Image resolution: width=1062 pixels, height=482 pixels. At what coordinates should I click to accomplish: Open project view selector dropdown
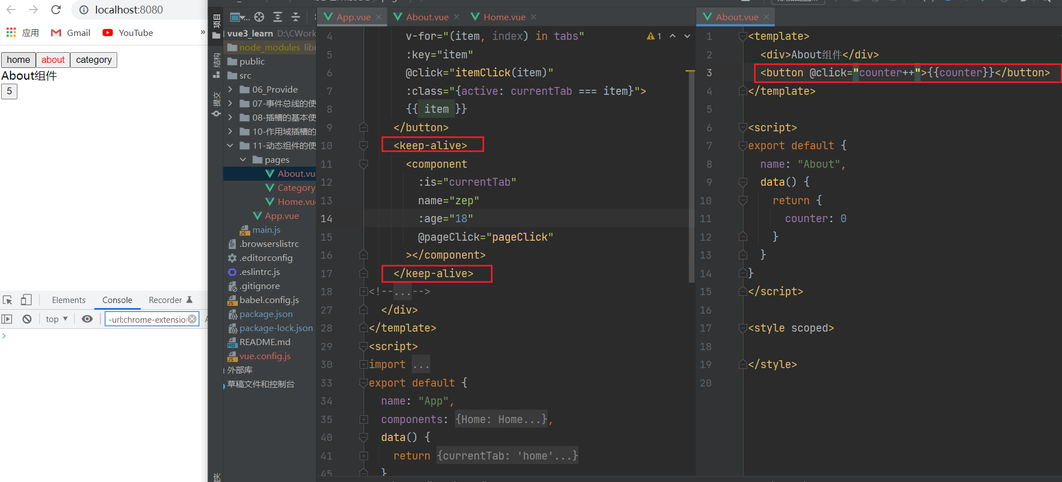240,17
